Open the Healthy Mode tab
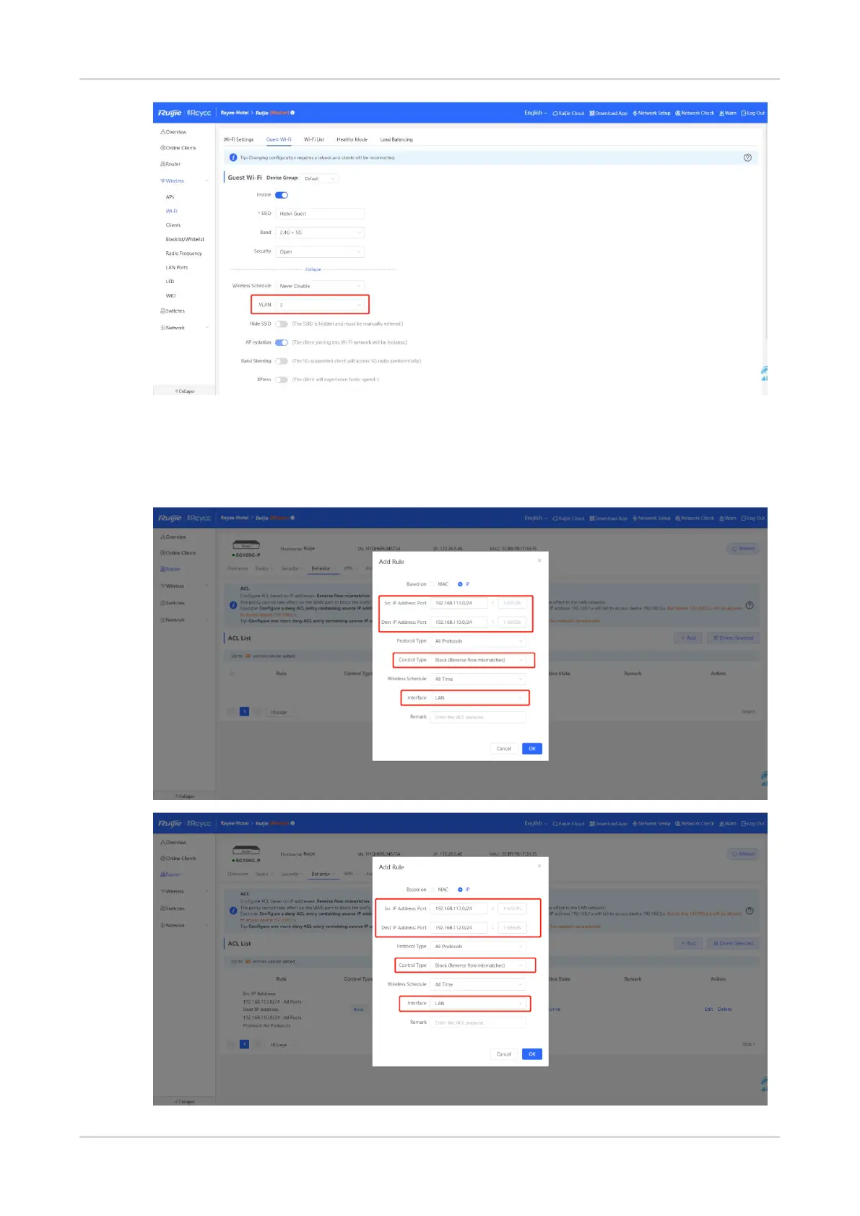Viewport: 860px width, 1216px height. (x=352, y=140)
